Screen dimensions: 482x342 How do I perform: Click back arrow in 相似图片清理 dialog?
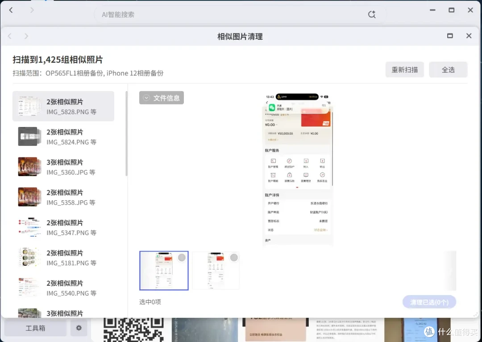coord(10,36)
